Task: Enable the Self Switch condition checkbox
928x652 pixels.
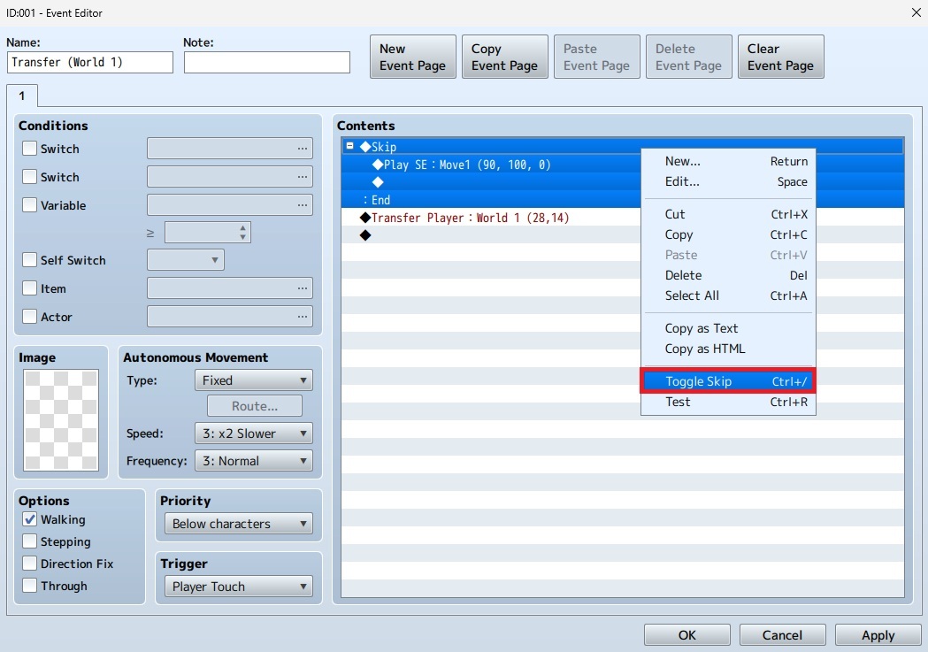Action: coord(30,261)
